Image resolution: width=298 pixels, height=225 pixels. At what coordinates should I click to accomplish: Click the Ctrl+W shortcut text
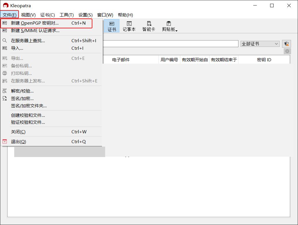[79, 132]
